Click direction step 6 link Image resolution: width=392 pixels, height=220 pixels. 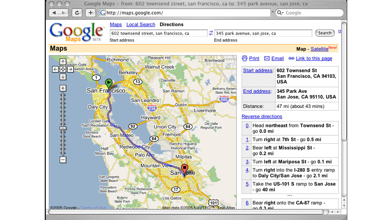point(247,203)
